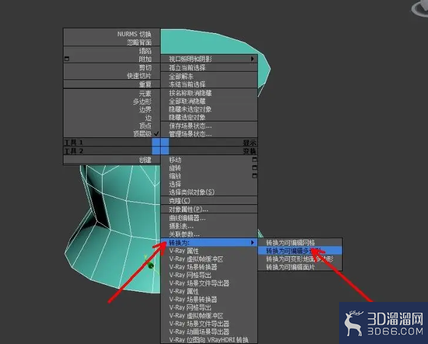Click the 显示 quad title

tap(250, 143)
